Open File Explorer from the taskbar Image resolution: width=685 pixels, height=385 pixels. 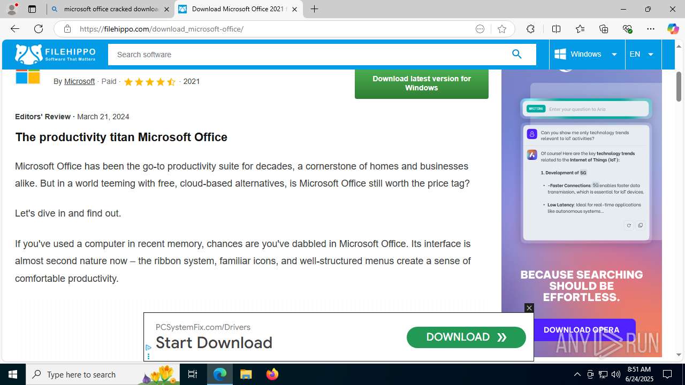tap(246, 374)
